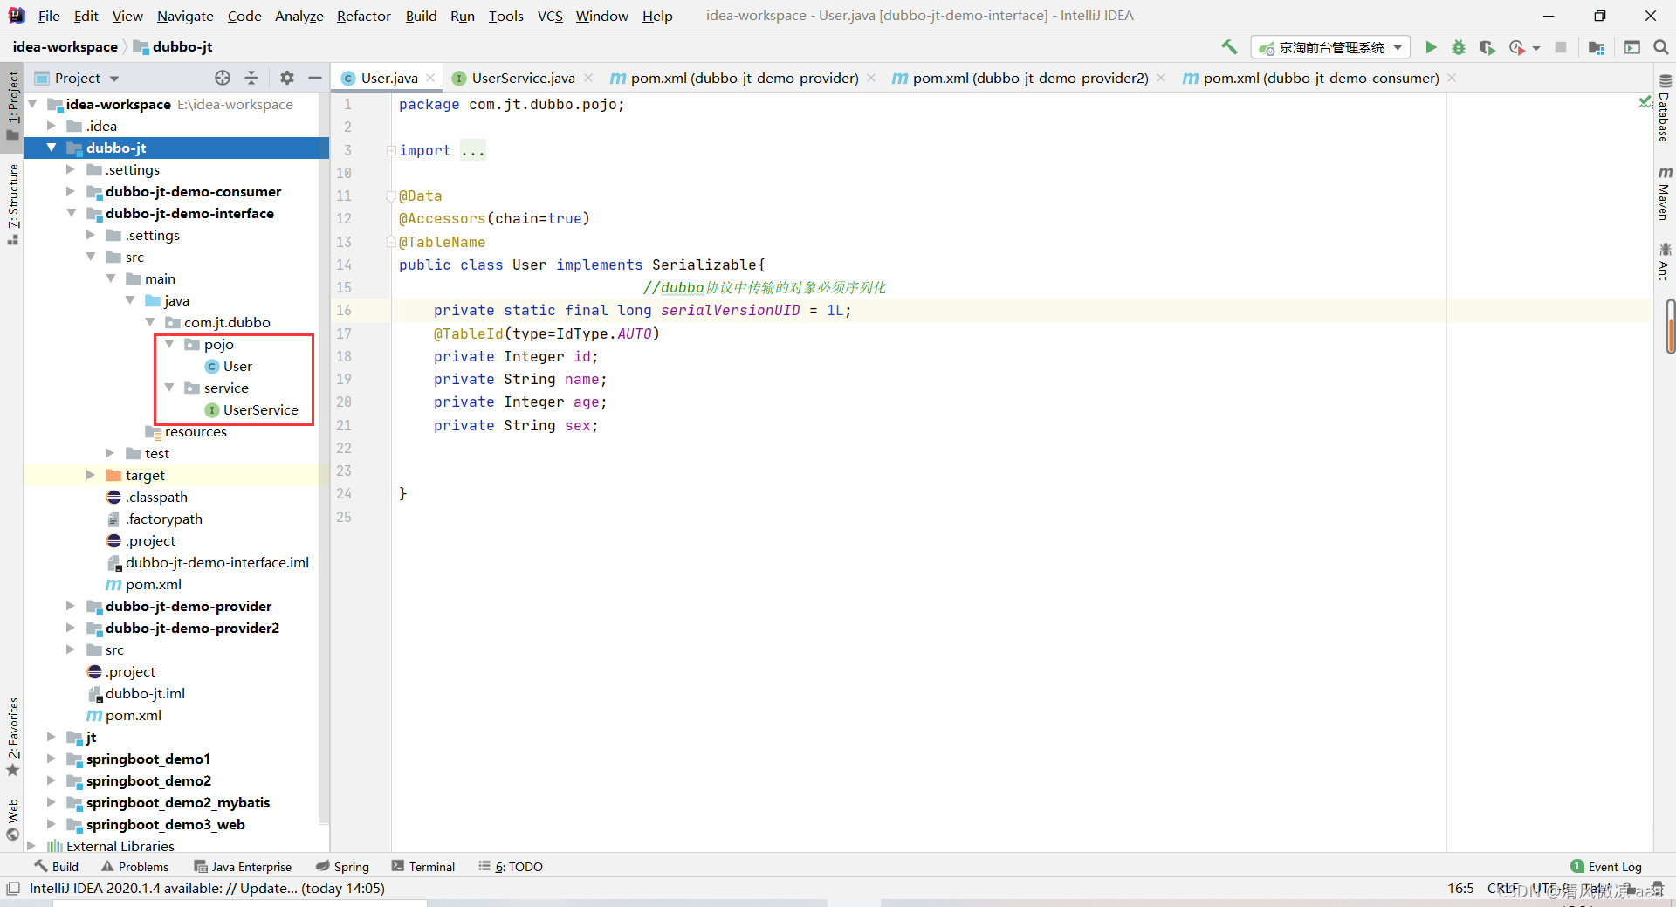Image resolution: width=1676 pixels, height=907 pixels.
Task: Open the Terminal tool window
Action: 423,867
